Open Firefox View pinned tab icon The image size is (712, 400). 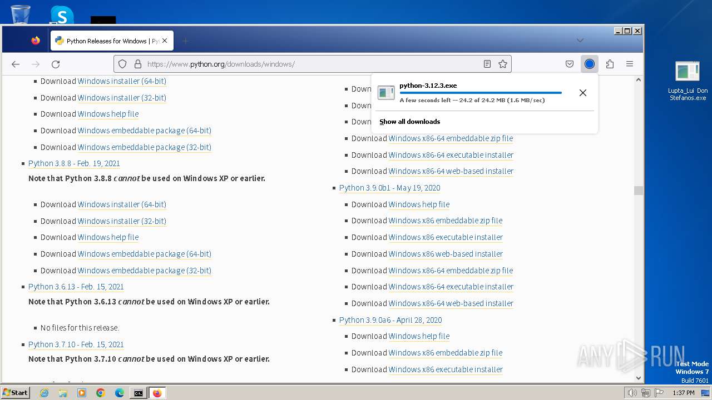coord(36,41)
